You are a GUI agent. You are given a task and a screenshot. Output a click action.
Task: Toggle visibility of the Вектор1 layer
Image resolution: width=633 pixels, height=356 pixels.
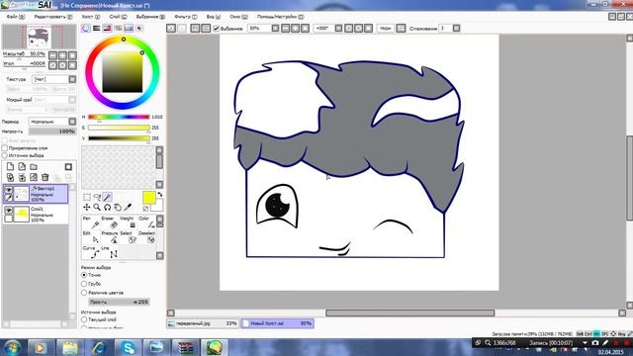click(8, 189)
